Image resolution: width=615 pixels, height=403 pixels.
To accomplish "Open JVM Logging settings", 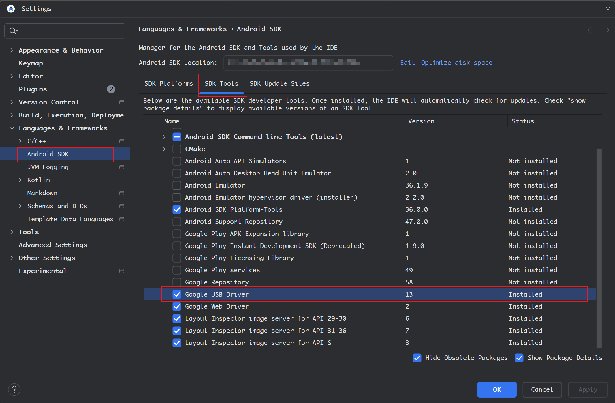I will [48, 167].
